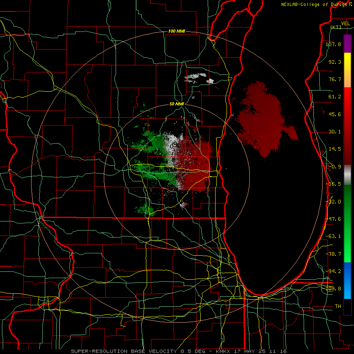The height and width of the screenshot is (354, 354).
Task: Pick the gray near-zero segment of color bar
Action: (x=347, y=175)
